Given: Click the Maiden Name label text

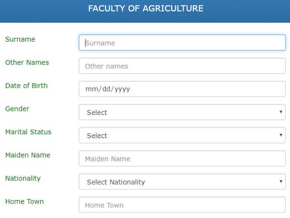Looking at the screenshot, I should (28, 155).
